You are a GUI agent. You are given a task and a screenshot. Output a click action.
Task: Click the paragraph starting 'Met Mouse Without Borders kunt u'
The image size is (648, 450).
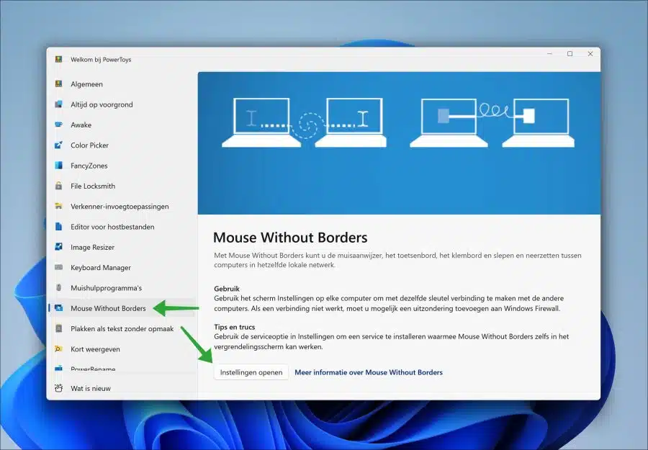tap(397, 261)
